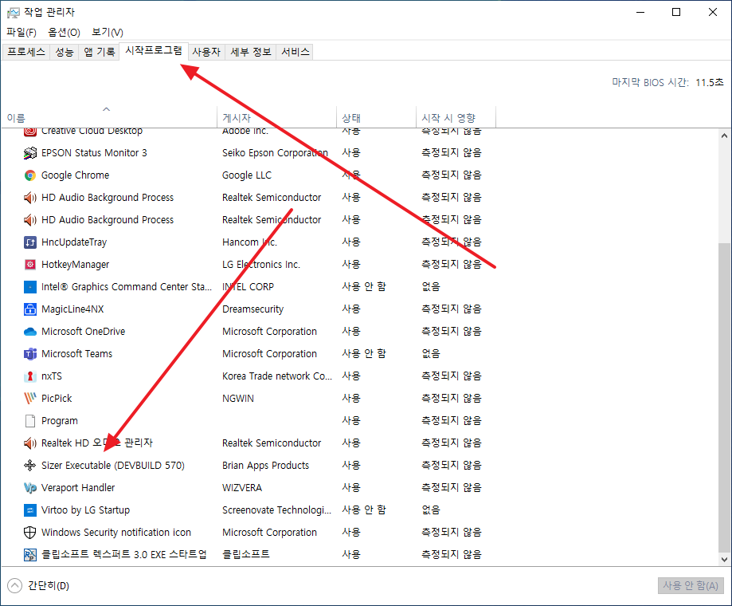Click the Hancom Inc. publisher cell
The height and width of the screenshot is (606, 732).
(250, 242)
